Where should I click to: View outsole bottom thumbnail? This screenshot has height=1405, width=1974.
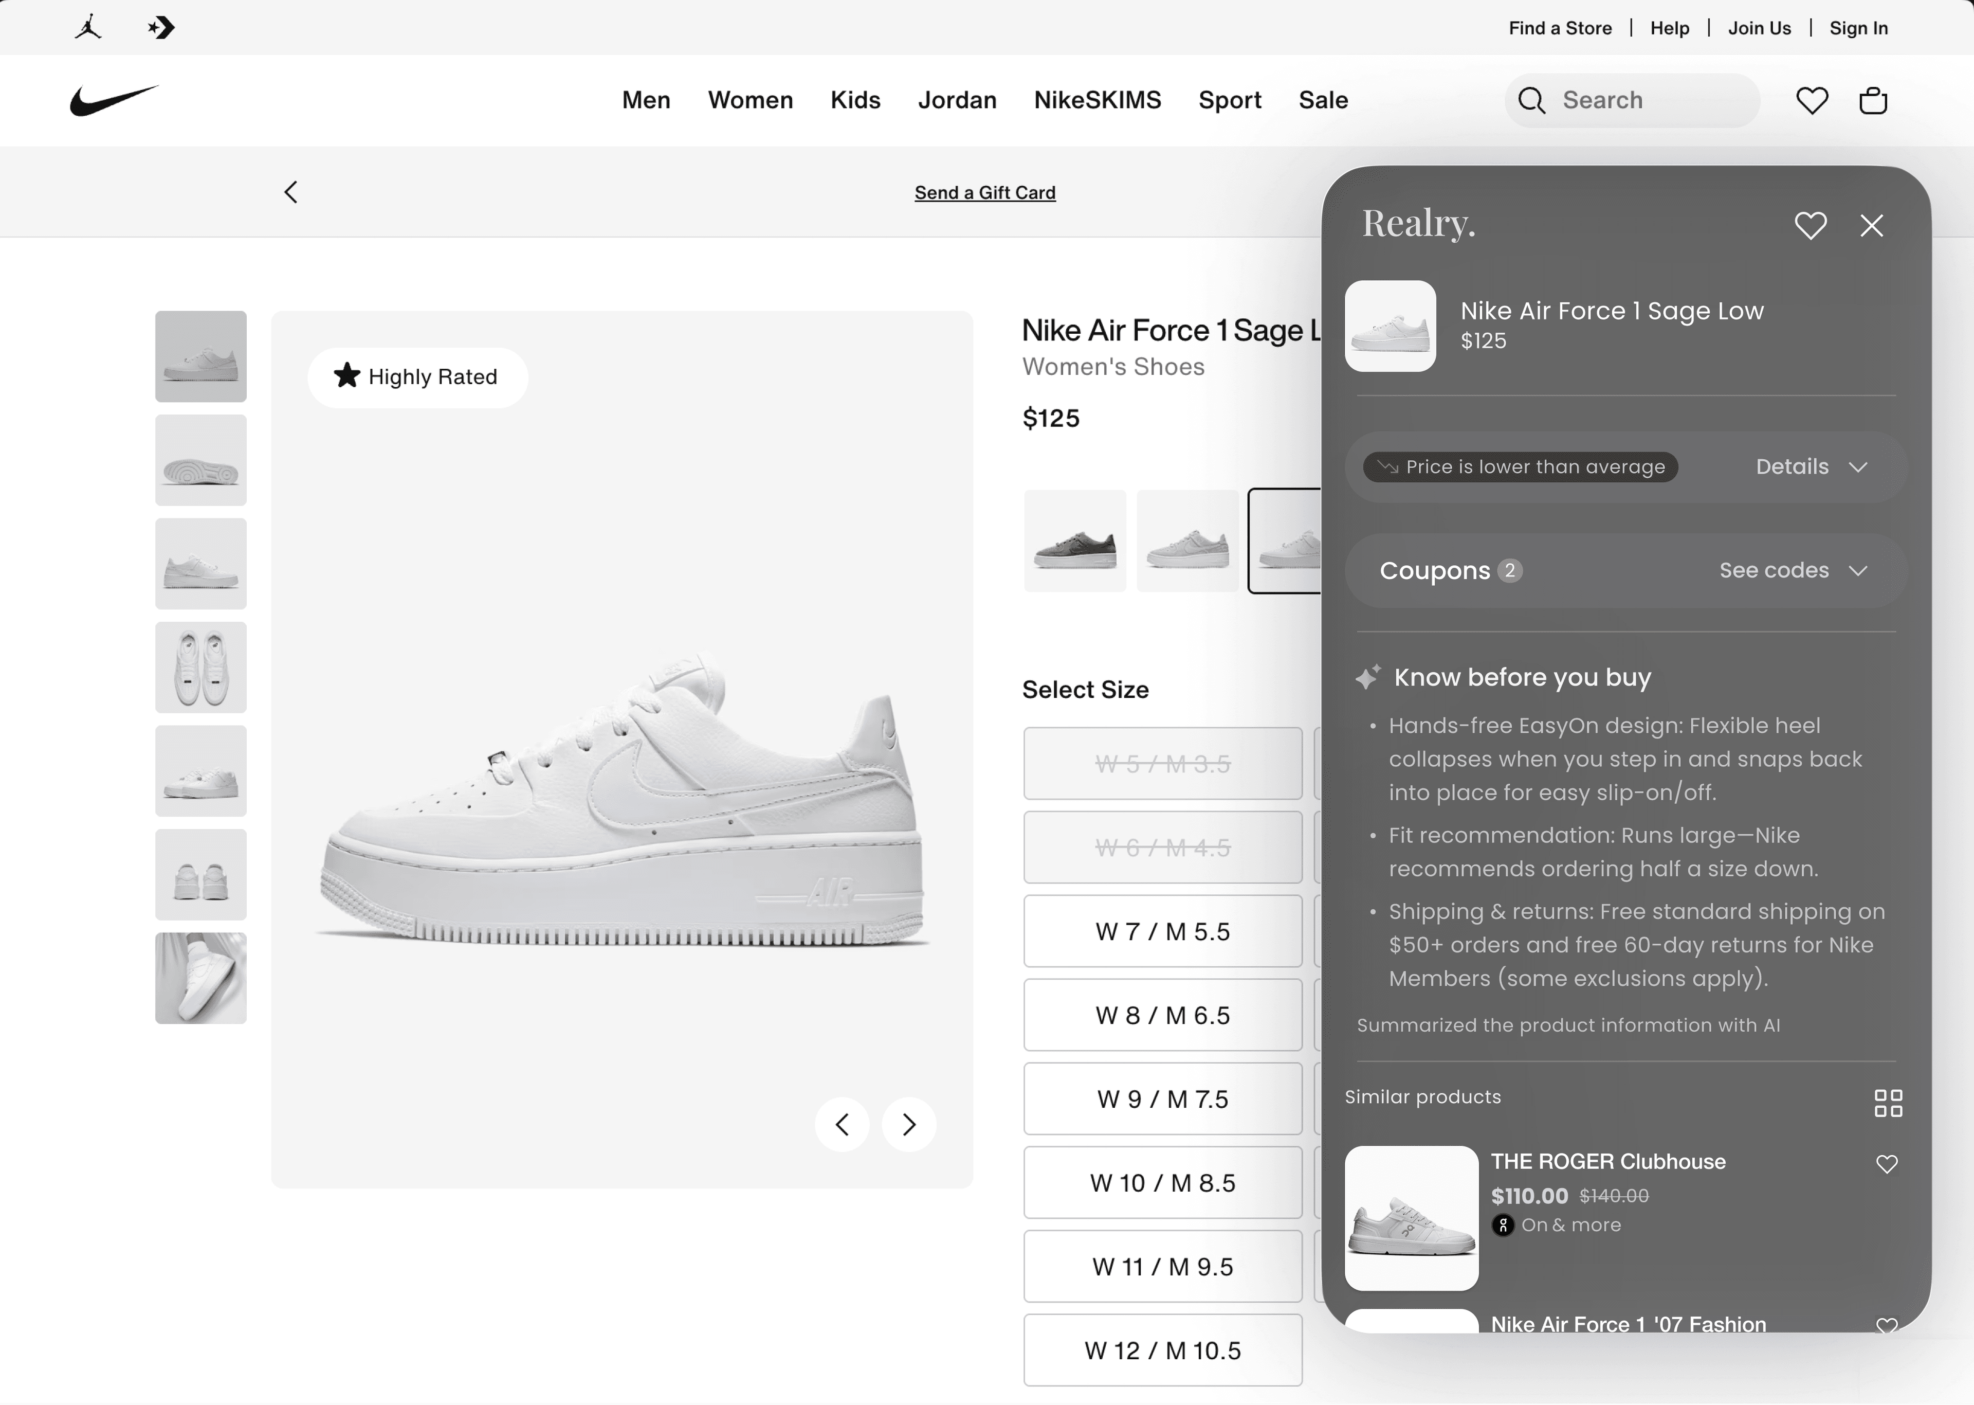coord(200,460)
